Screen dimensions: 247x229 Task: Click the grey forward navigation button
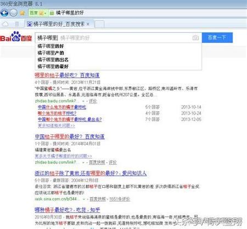coord(13,13)
